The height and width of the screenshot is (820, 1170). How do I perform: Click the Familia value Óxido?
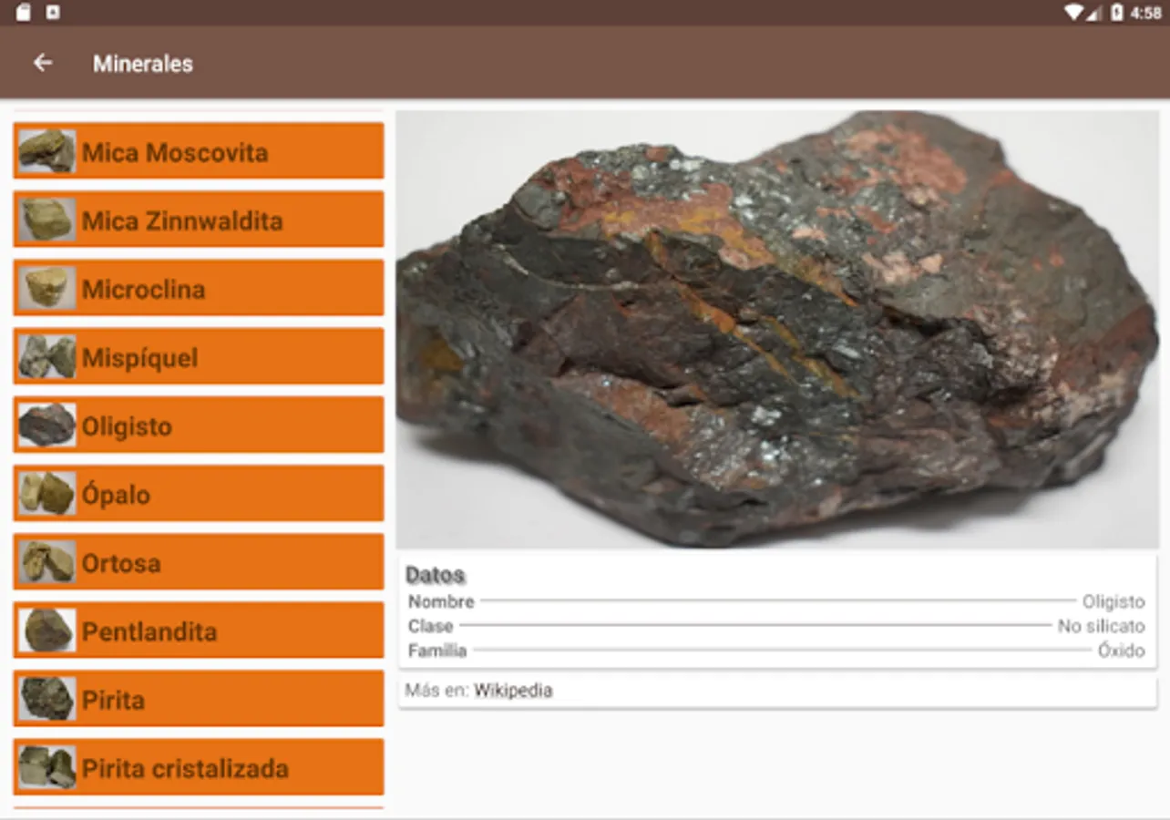click(x=1121, y=651)
